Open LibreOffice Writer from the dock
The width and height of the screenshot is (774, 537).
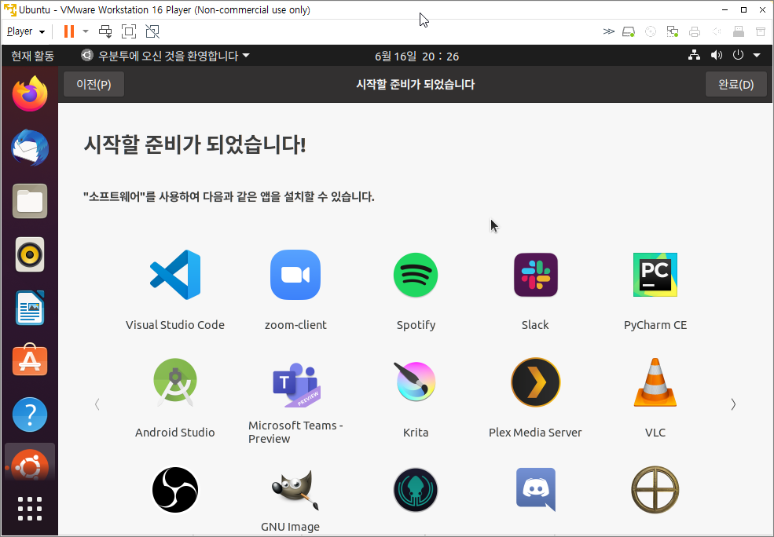click(x=30, y=308)
